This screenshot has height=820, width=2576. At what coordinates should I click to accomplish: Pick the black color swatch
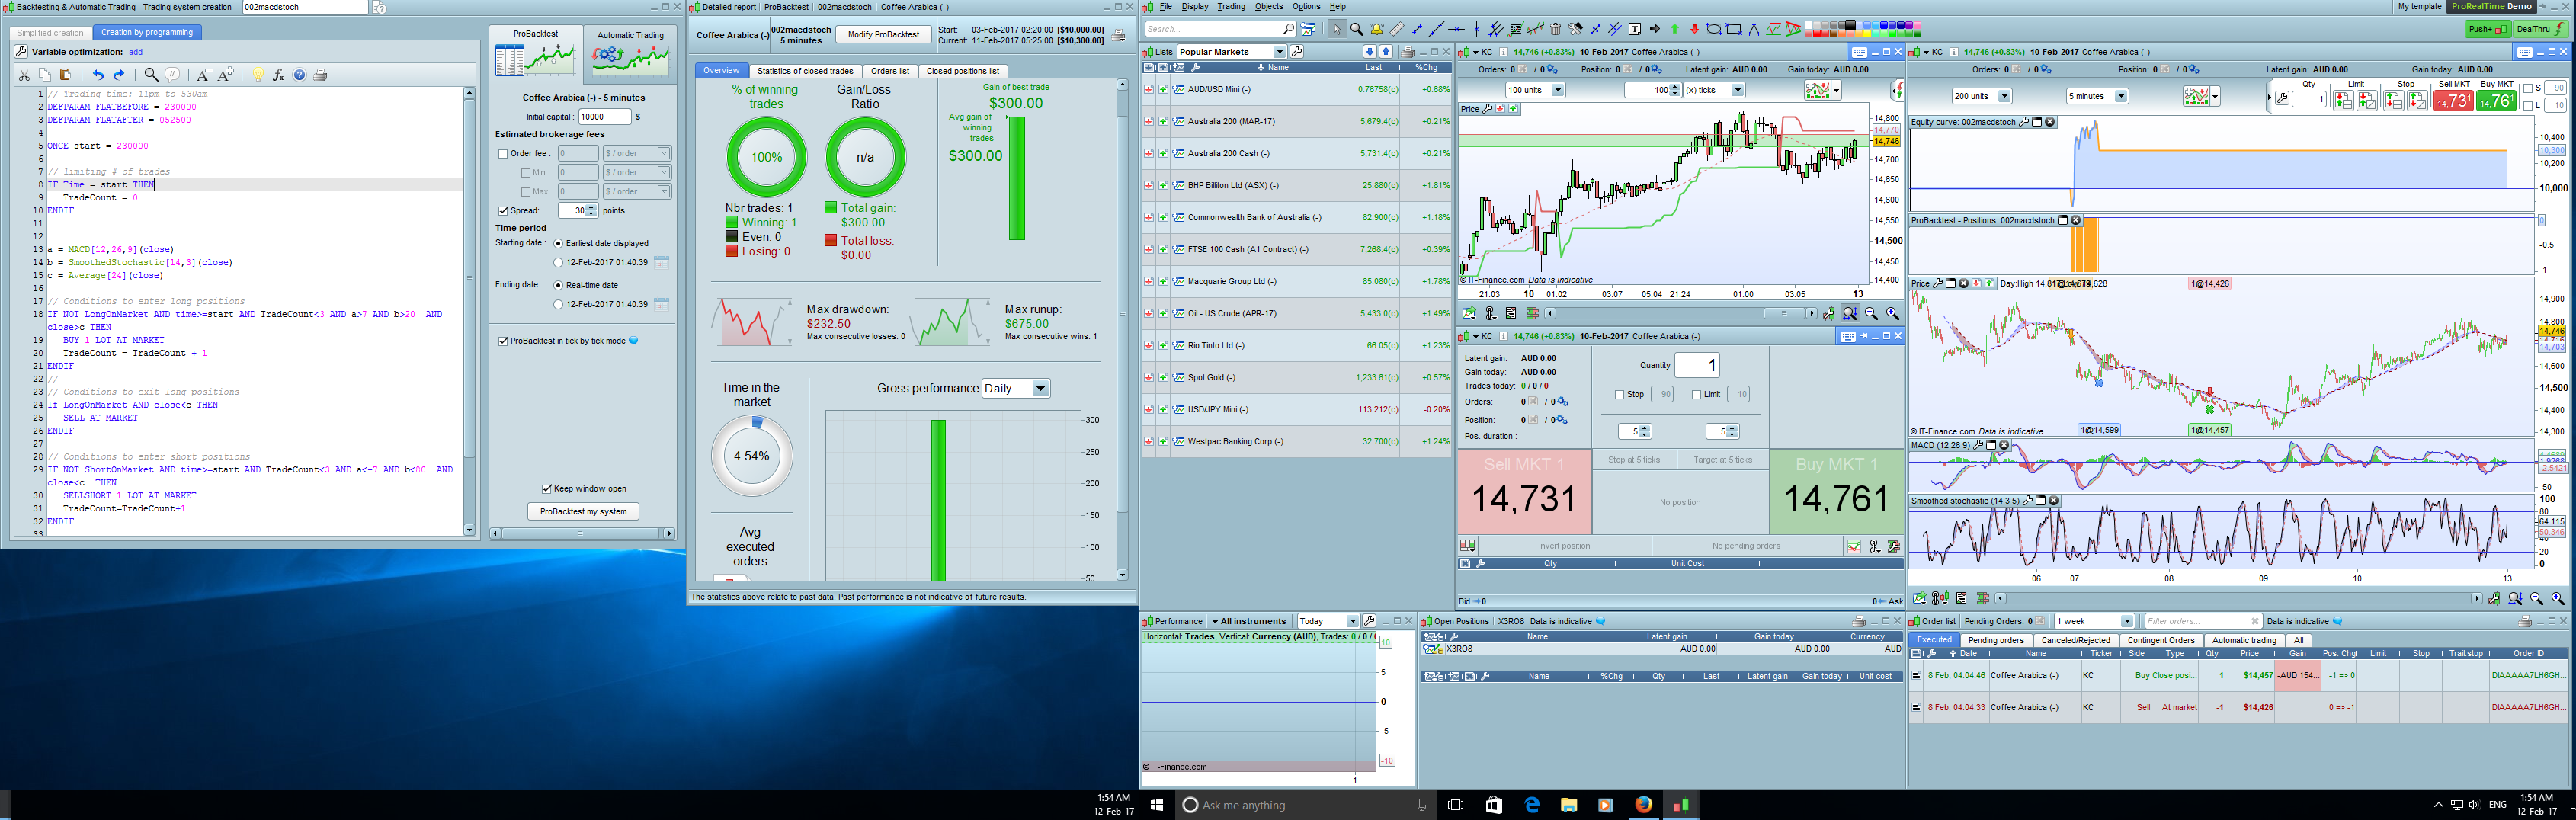pyautogui.click(x=1850, y=25)
